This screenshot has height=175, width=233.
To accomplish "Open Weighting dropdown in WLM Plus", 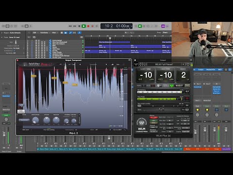I will pyautogui.click(x=153, y=132).
